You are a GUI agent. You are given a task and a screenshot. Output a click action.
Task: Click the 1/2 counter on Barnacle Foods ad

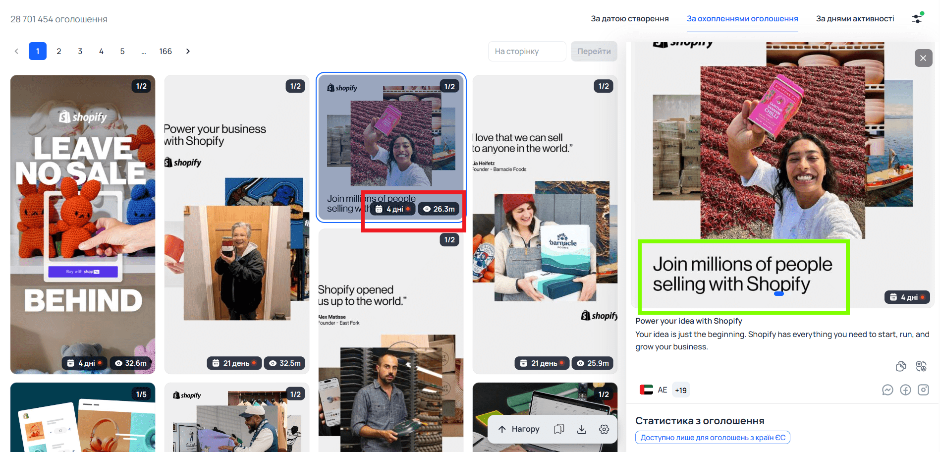(x=604, y=86)
